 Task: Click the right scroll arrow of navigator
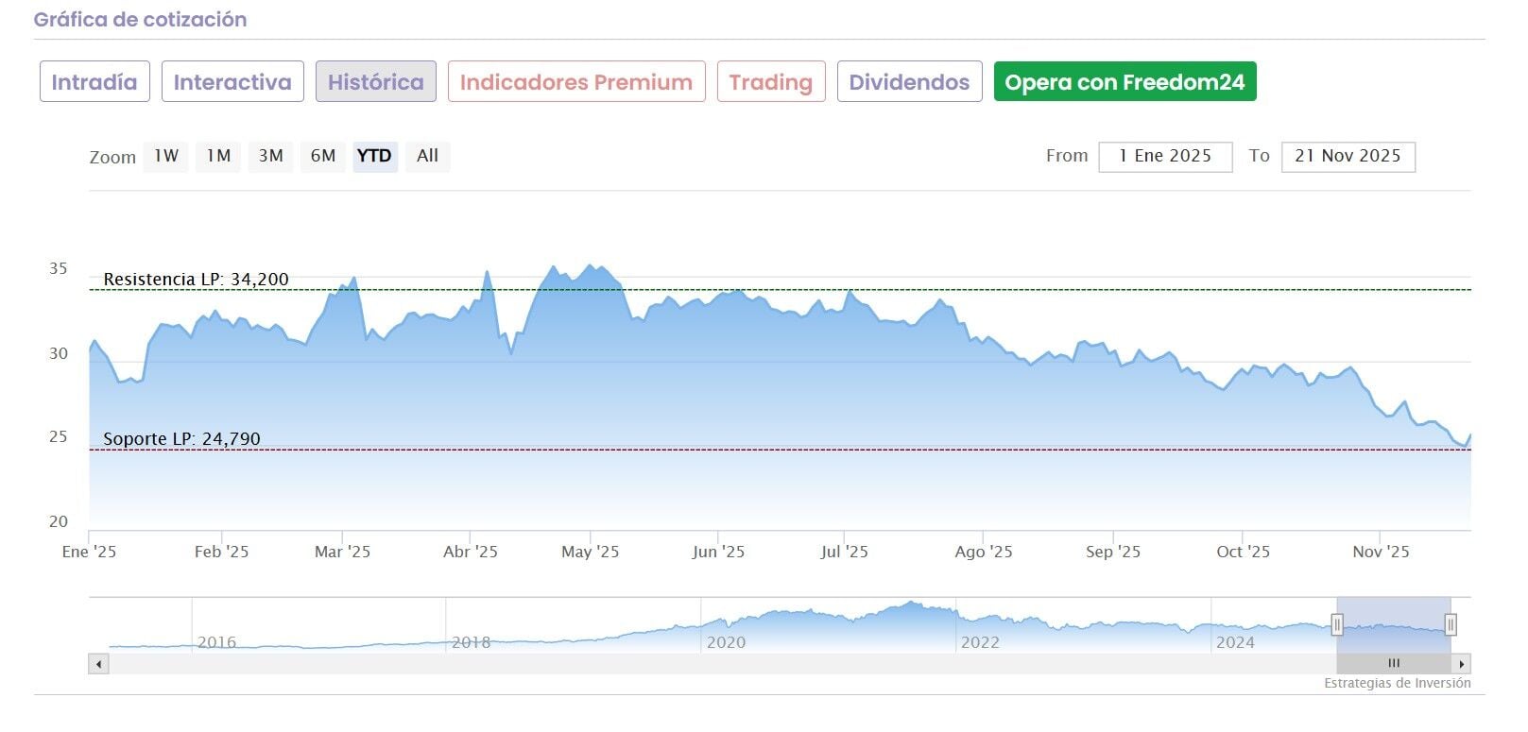[1461, 664]
